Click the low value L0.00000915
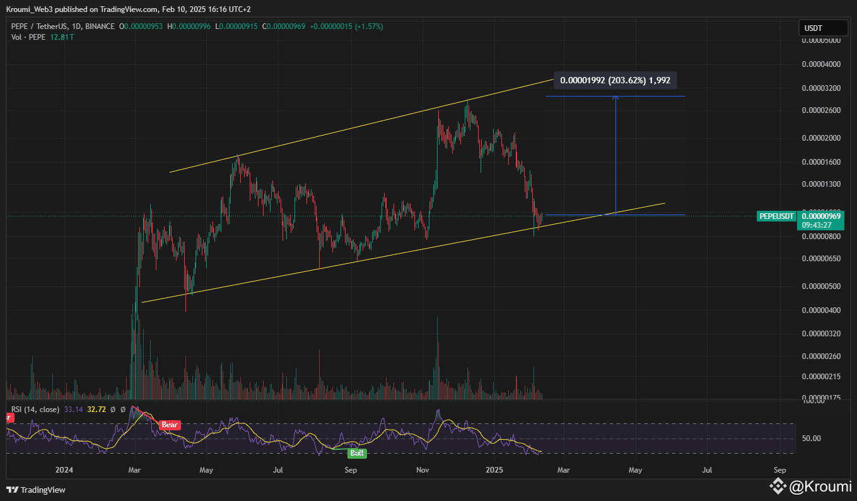The image size is (857, 501). pyautogui.click(x=236, y=27)
